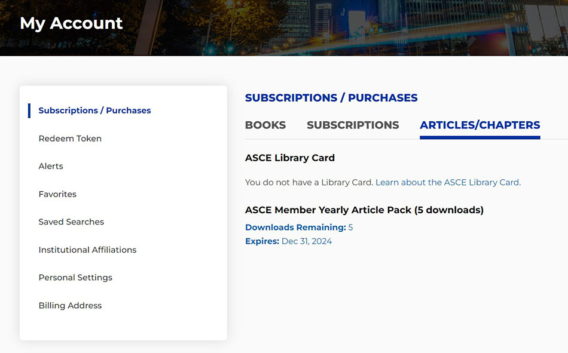Open the ASCE Library Card info link
This screenshot has width=568, height=353.
pos(448,182)
